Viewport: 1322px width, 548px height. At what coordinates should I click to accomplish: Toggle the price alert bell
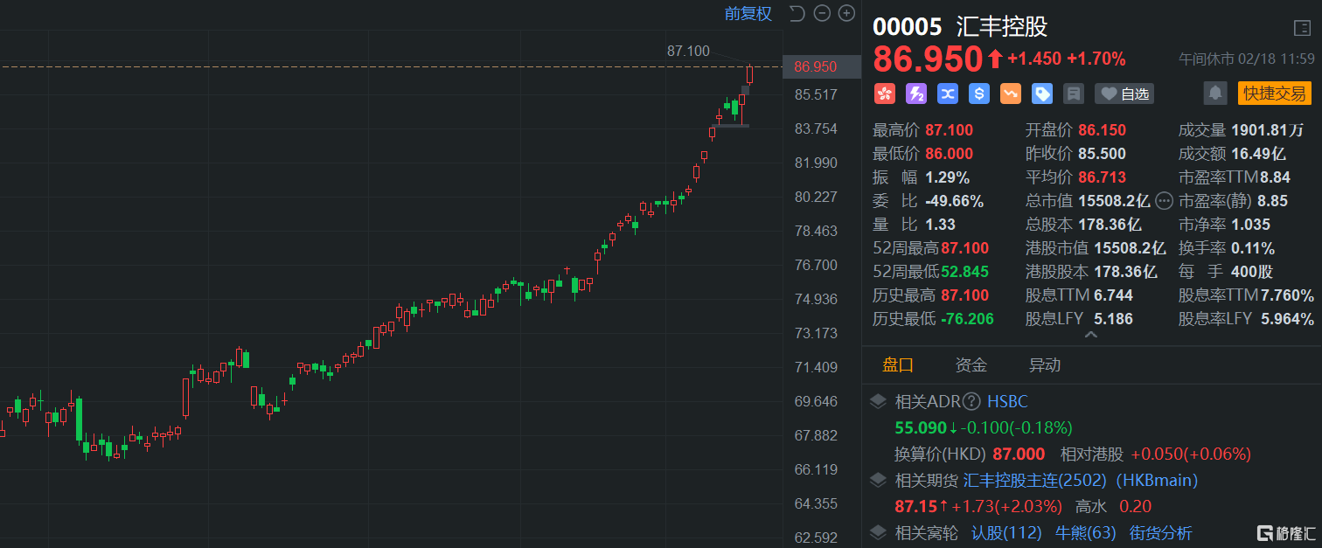[1214, 94]
